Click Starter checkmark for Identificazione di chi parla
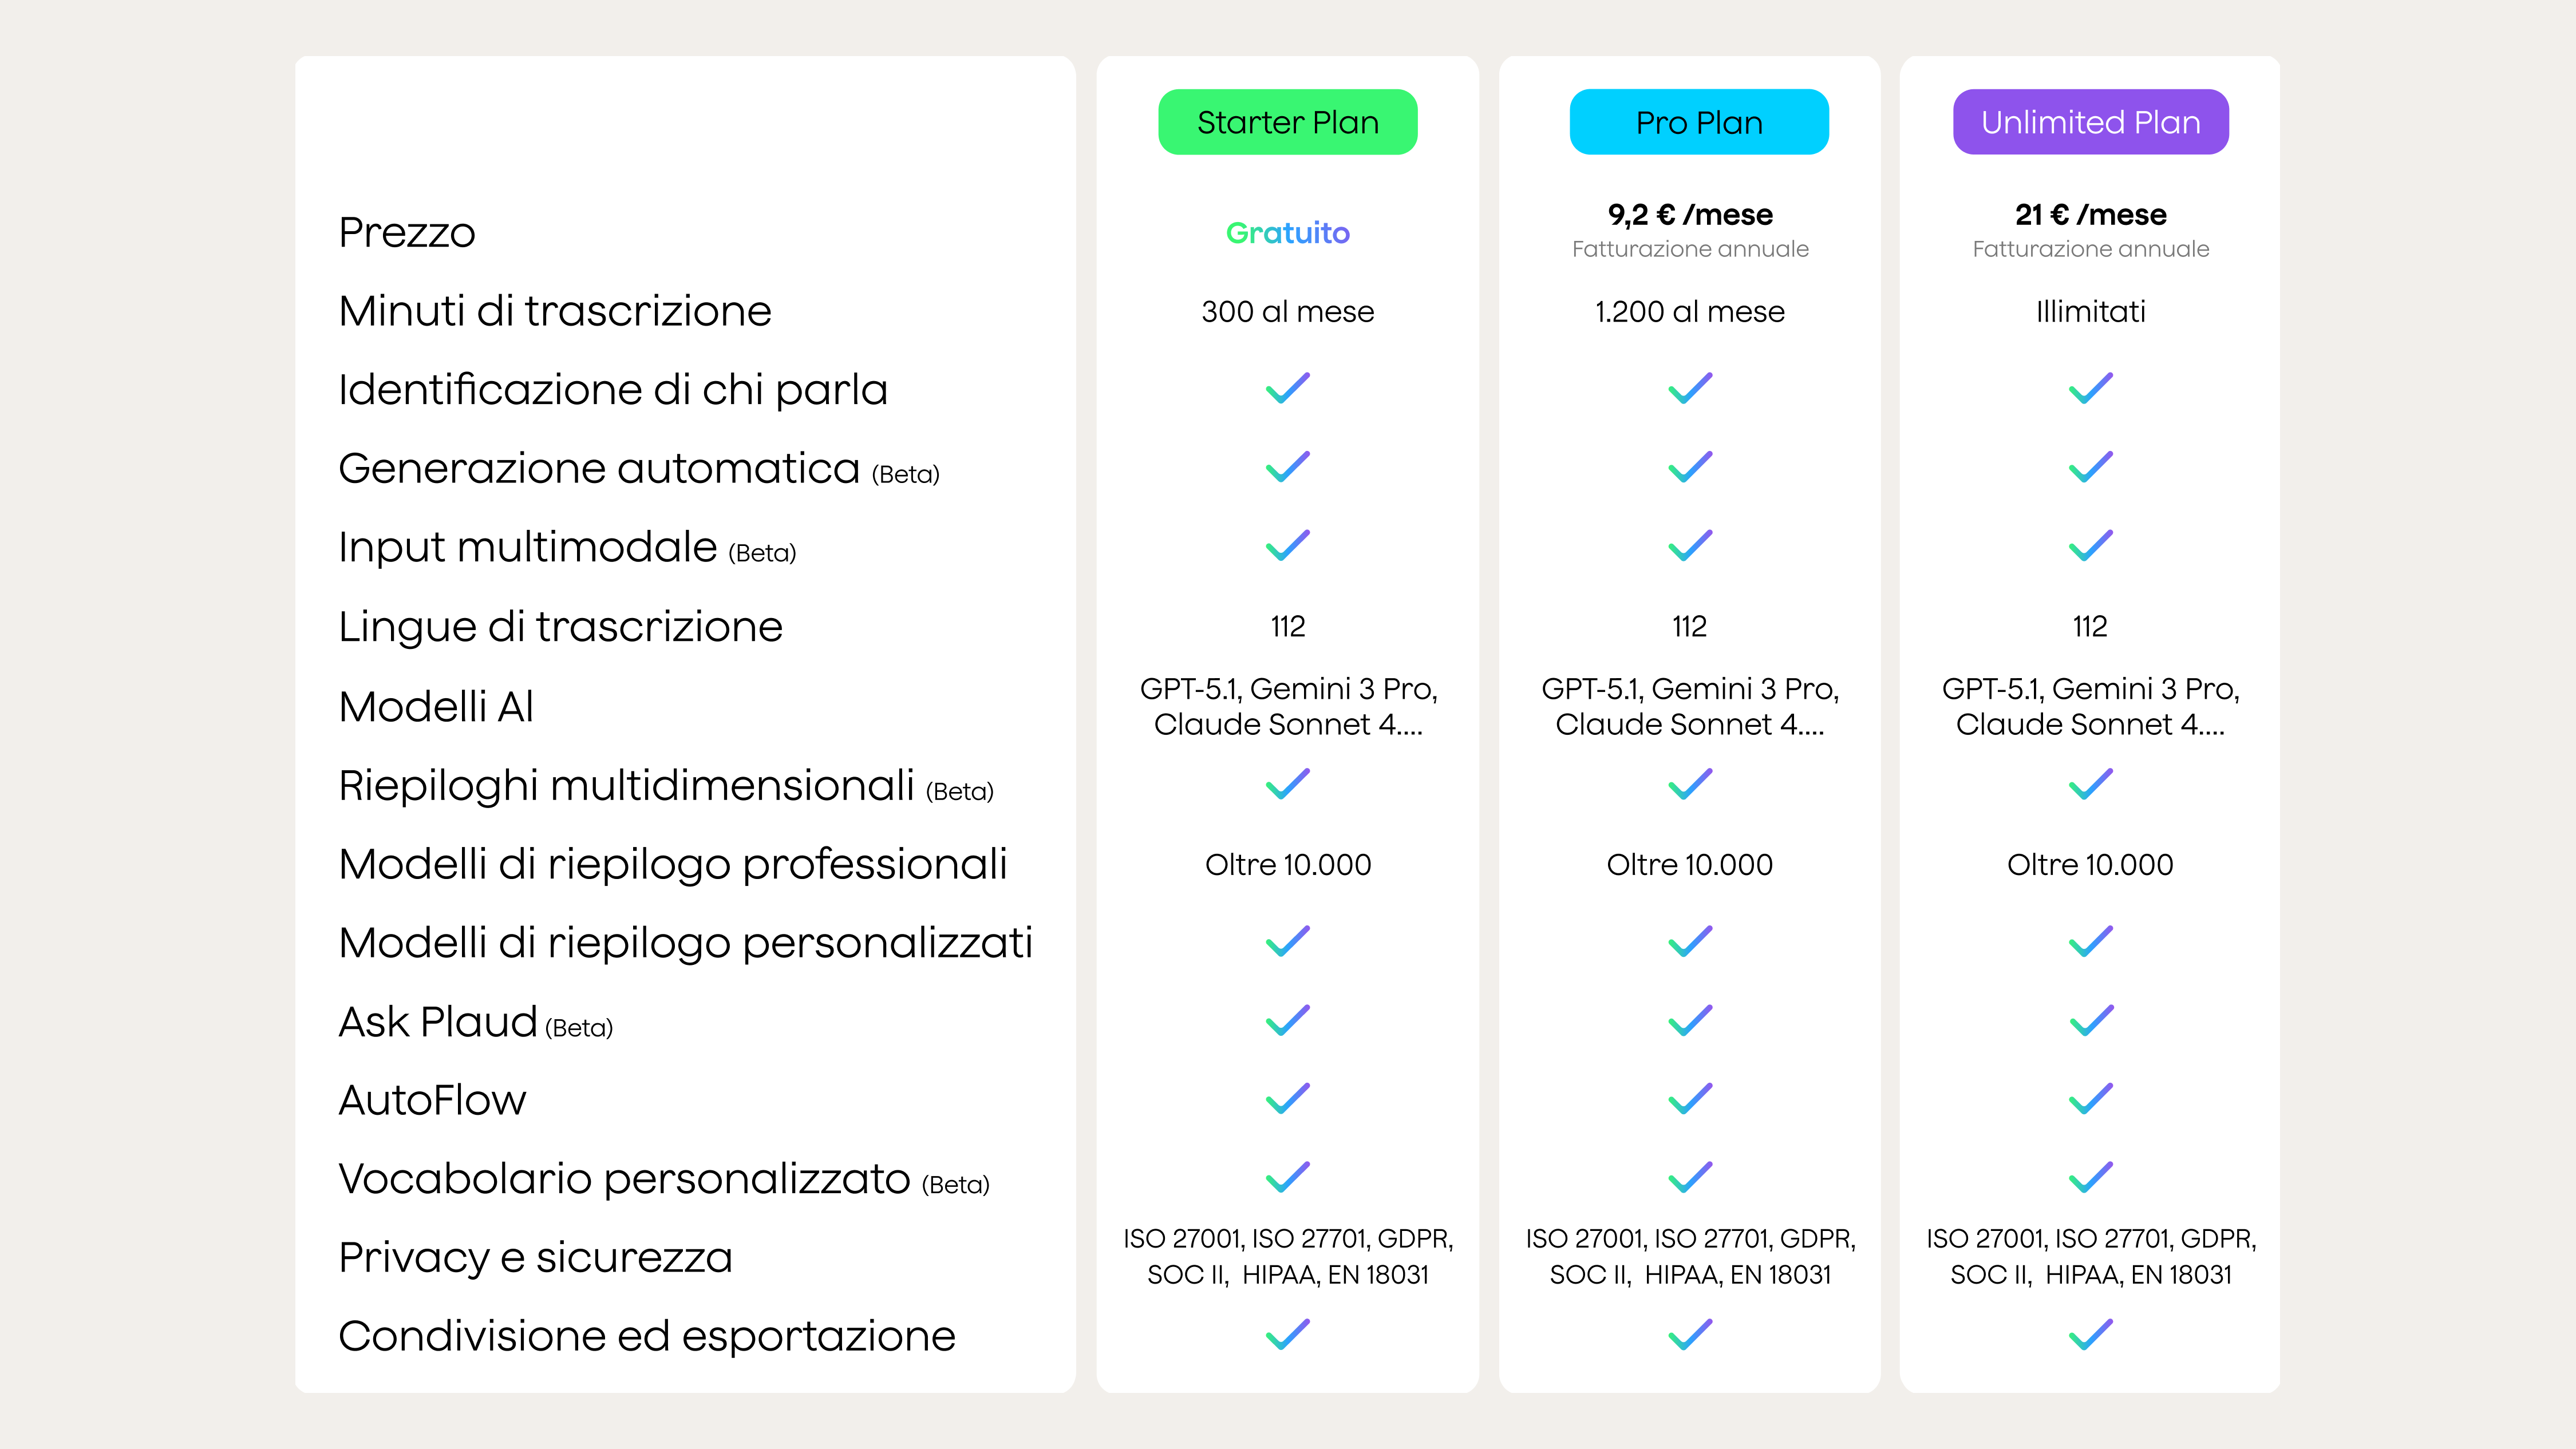The image size is (2576, 1449). click(x=1287, y=388)
